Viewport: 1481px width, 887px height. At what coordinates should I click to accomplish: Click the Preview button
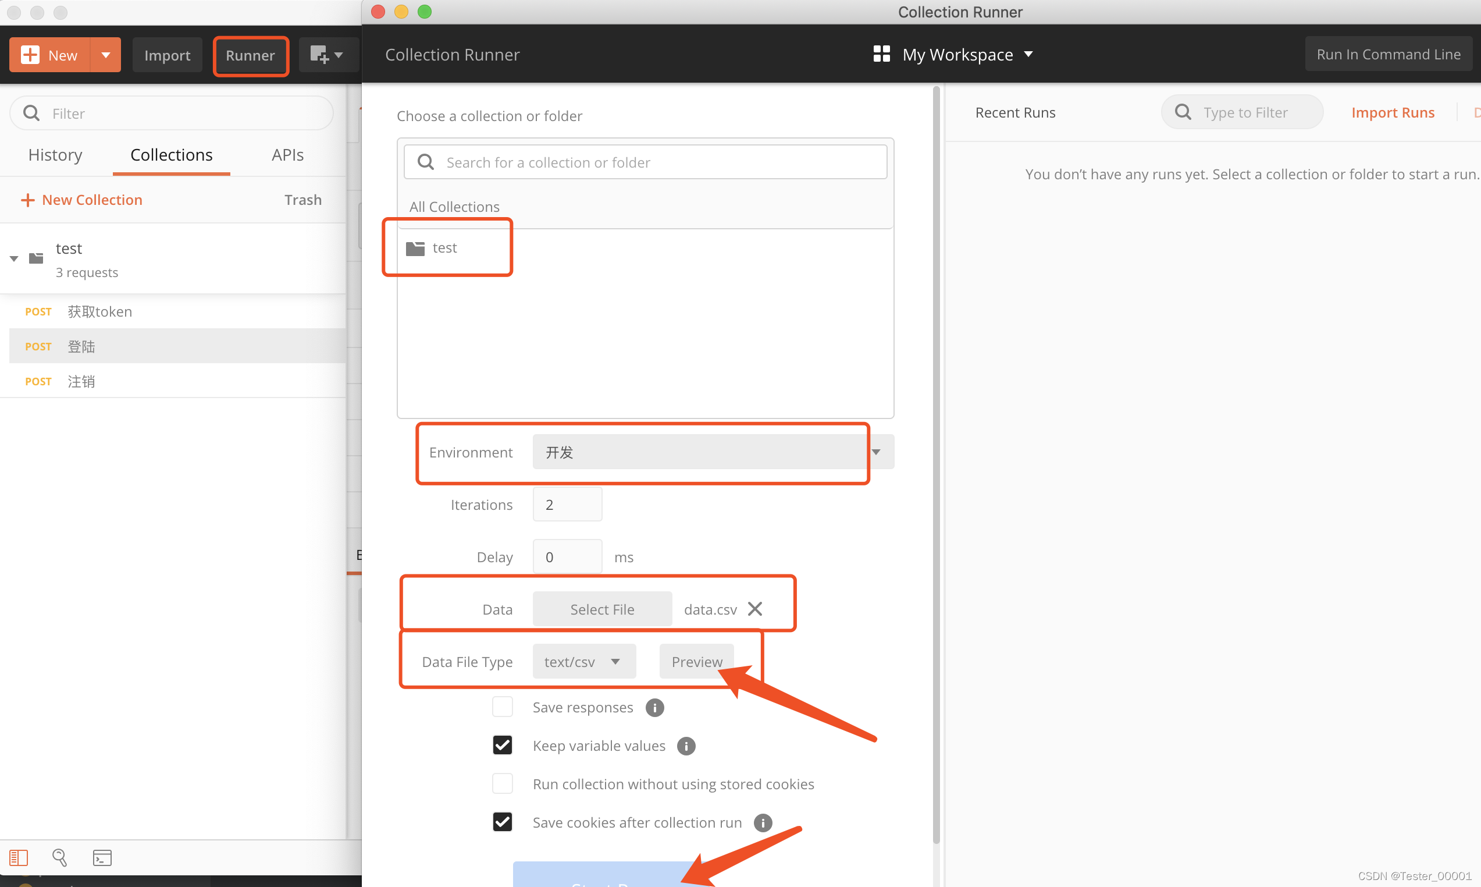[x=696, y=661]
